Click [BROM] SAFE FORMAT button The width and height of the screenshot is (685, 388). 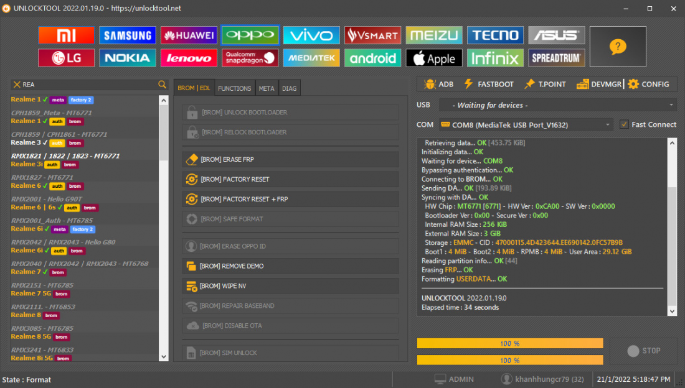tap(291, 219)
